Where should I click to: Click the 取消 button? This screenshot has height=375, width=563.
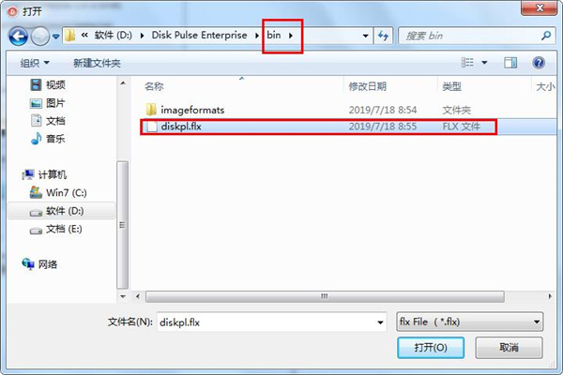(x=509, y=348)
